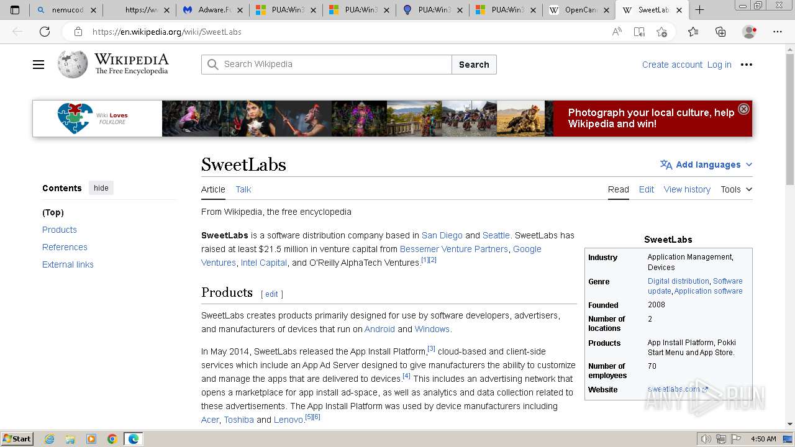Select the Article tab

[213, 189]
